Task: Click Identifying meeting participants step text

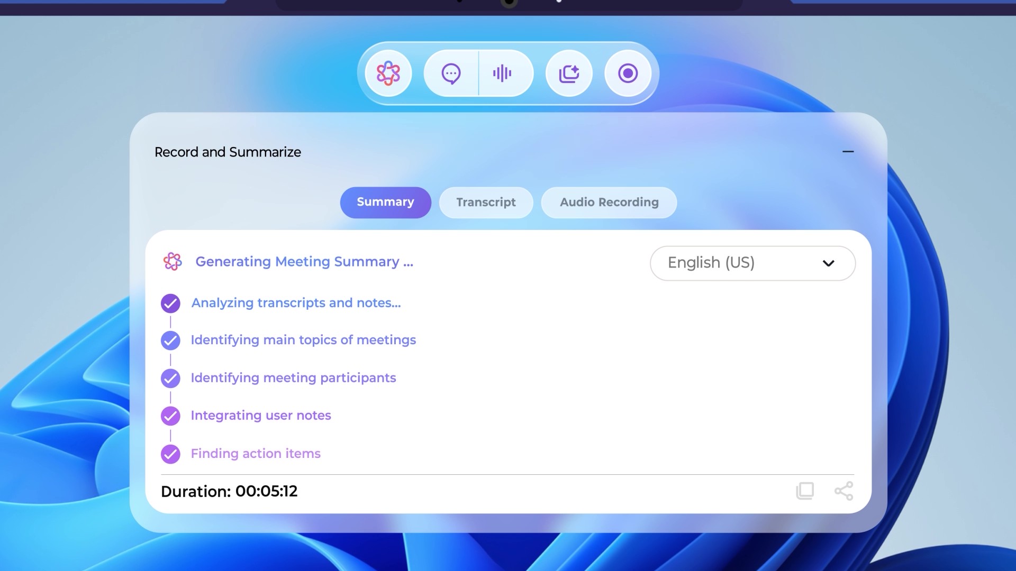Action: (293, 378)
